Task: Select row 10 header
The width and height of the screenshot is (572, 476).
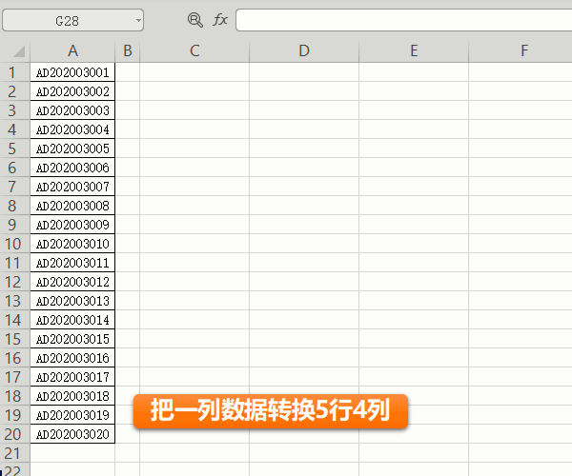Action: click(x=13, y=244)
